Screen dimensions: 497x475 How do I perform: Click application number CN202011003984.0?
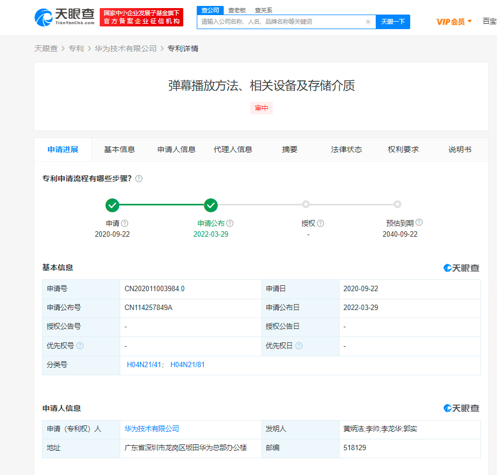155,289
